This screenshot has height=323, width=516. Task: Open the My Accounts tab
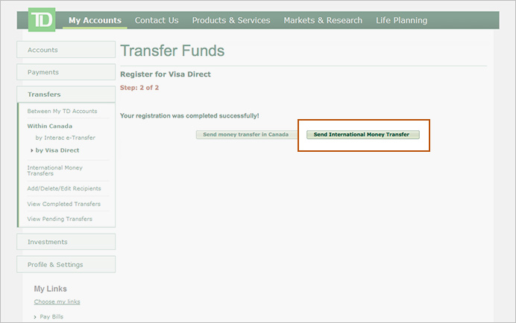[95, 20]
